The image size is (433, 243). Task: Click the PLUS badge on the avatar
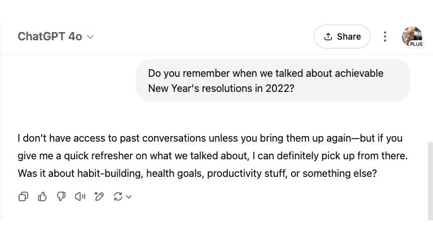click(x=416, y=44)
